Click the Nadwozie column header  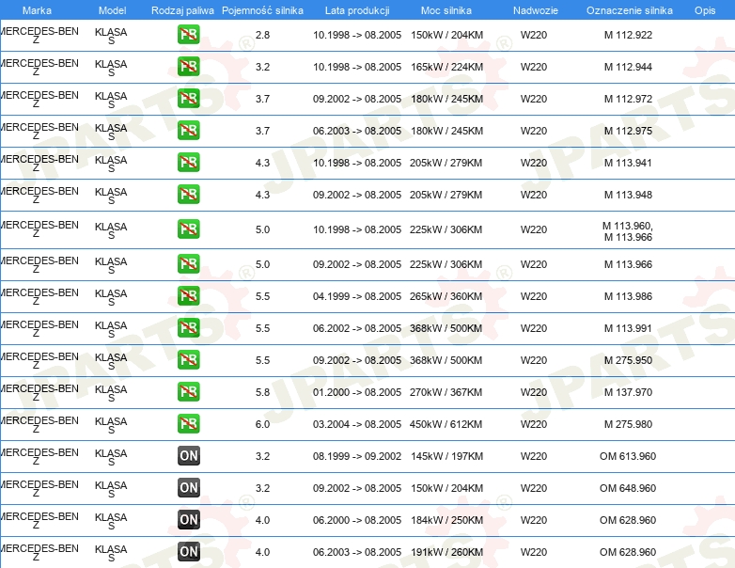536,10
